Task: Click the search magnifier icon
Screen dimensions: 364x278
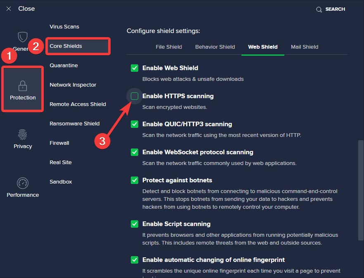Action: (319, 9)
